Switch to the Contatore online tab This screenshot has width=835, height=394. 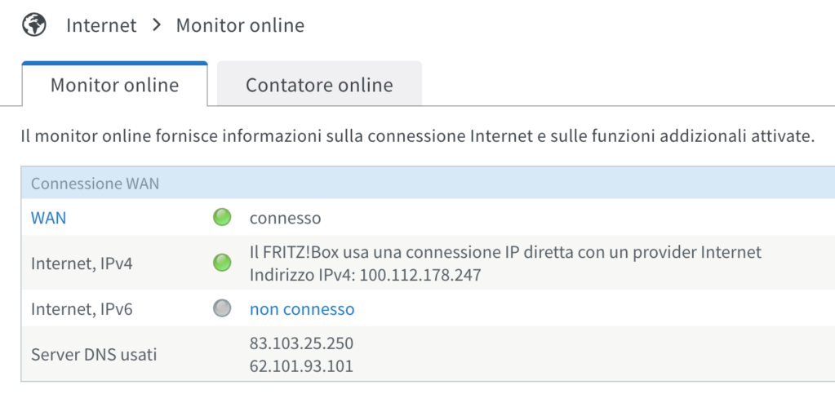pos(319,84)
